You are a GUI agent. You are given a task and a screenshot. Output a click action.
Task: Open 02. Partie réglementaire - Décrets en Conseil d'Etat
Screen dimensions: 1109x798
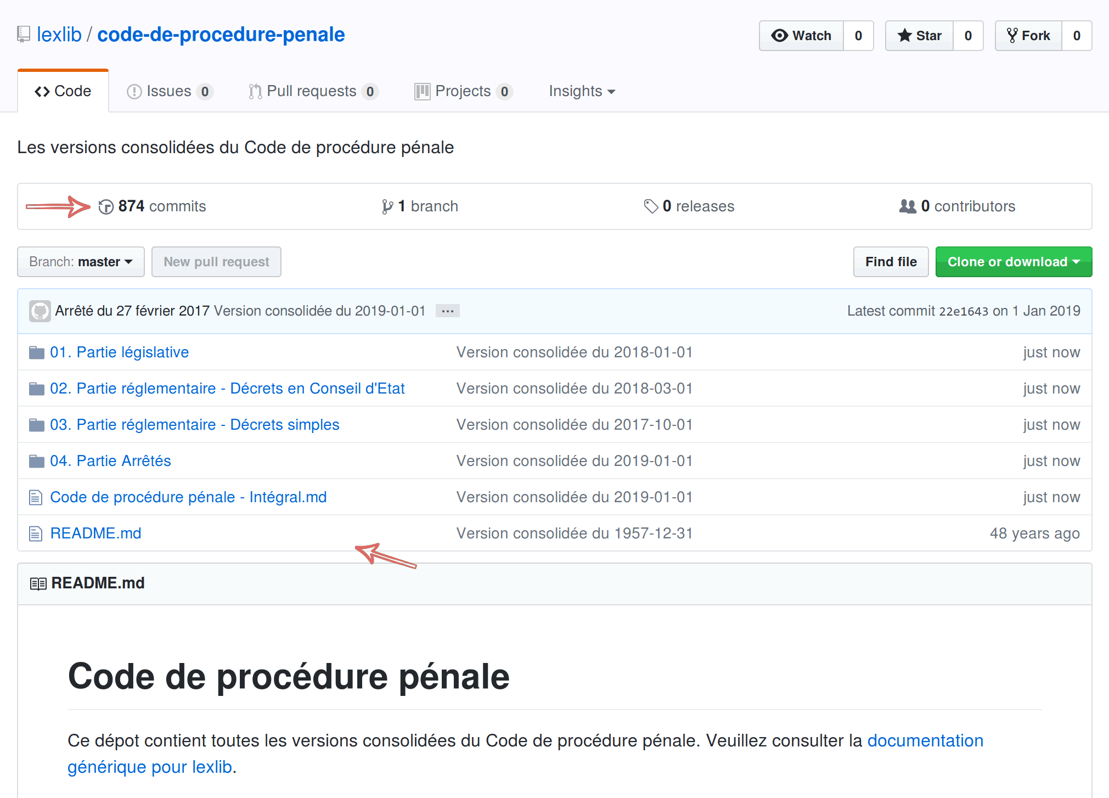coord(227,389)
